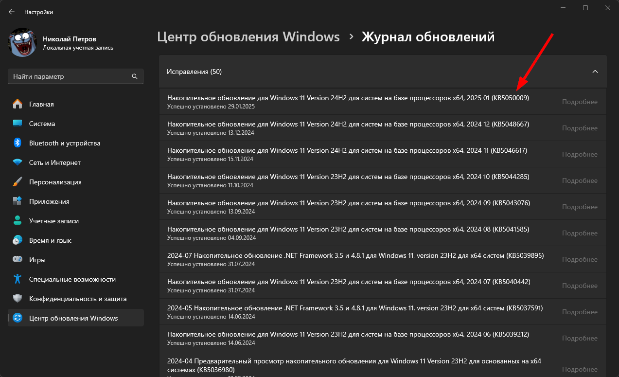Viewport: 619px width, 377px height.
Task: Open Учетные записи settings
Action: (76, 221)
